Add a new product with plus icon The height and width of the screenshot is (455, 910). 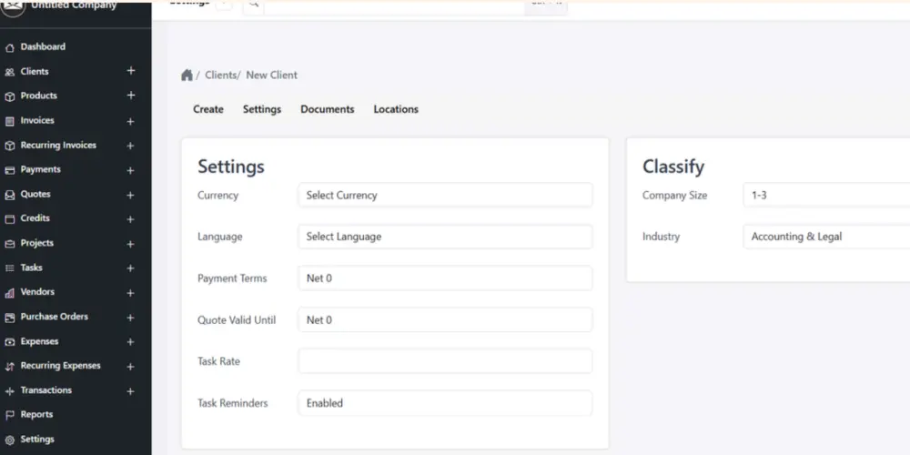click(130, 96)
